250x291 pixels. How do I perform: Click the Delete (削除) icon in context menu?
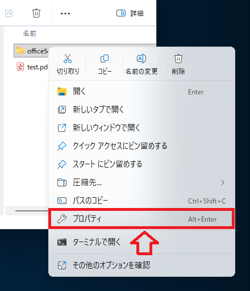(x=178, y=59)
